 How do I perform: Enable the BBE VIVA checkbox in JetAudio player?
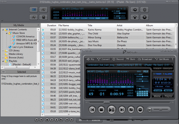(x=137, y=79)
